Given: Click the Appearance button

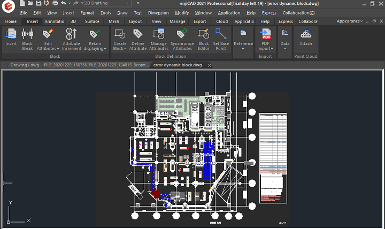Looking at the screenshot, I should click(349, 21).
